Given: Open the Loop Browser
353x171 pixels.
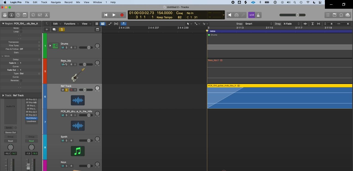Looking at the screenshot, I should [x=341, y=15].
